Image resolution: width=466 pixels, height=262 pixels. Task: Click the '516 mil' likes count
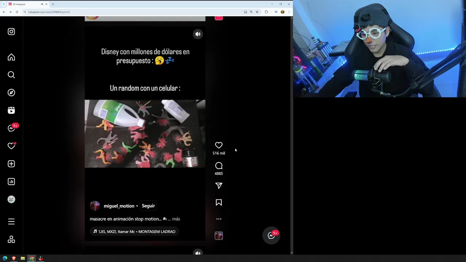pos(219,153)
